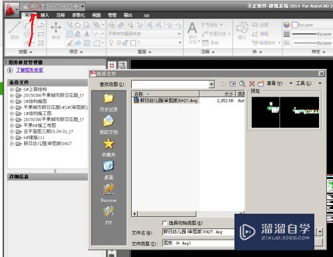
Task: Expand the 绘图 panel title arrow
Action: point(31,52)
